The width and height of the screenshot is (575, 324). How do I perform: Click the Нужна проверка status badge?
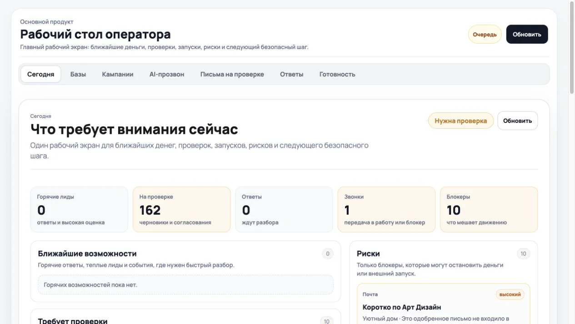click(x=461, y=121)
